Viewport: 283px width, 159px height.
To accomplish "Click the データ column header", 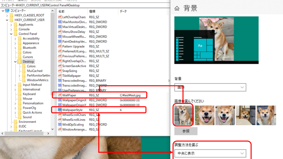I will pyautogui.click(x=123, y=11).
